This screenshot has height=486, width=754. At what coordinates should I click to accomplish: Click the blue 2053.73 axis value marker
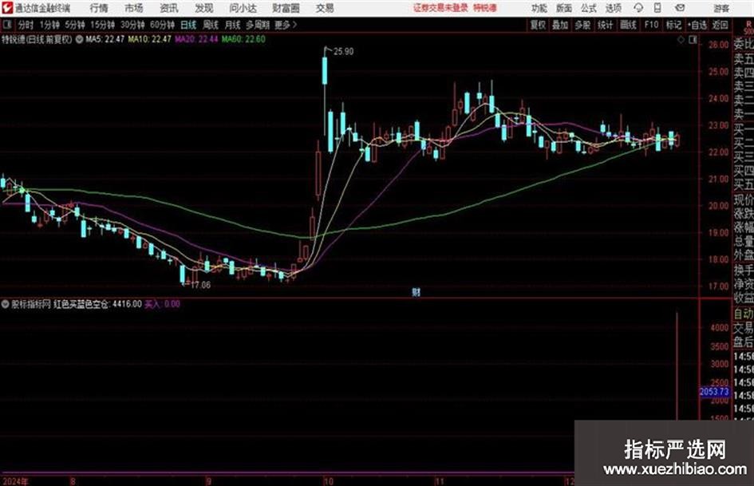tap(715, 392)
